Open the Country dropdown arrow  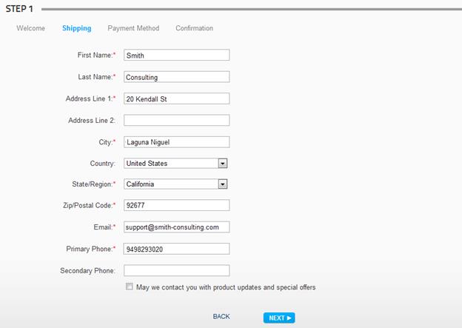223,164
